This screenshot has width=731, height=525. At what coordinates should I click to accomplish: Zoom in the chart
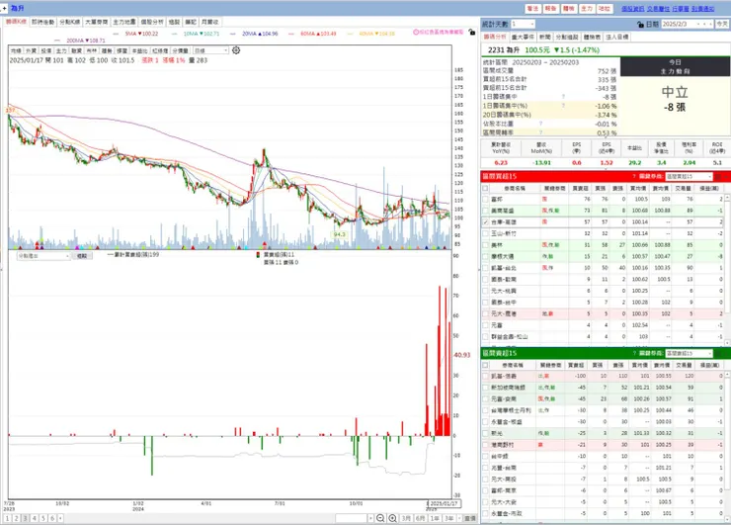(392, 518)
